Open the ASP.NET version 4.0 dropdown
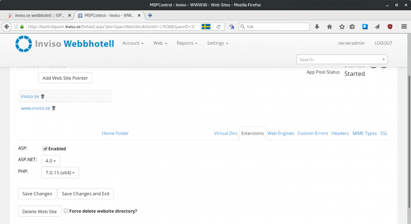Viewport: 411px width, 224px height. coord(50,161)
